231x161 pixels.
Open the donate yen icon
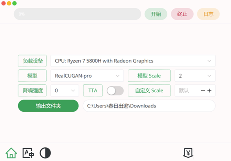[188, 153]
